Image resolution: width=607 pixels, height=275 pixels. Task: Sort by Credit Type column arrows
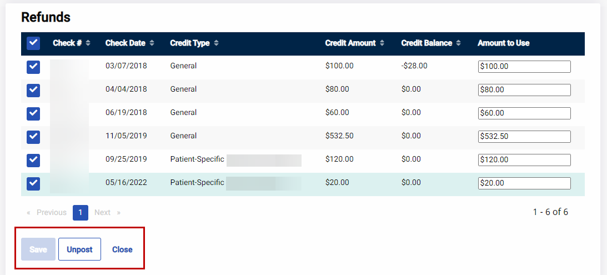[x=216, y=43]
